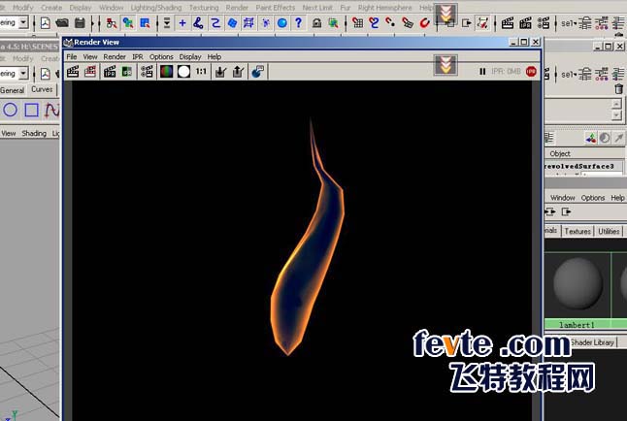
Task: Toggle handles selection mask (plus icon)
Action: click(x=182, y=23)
